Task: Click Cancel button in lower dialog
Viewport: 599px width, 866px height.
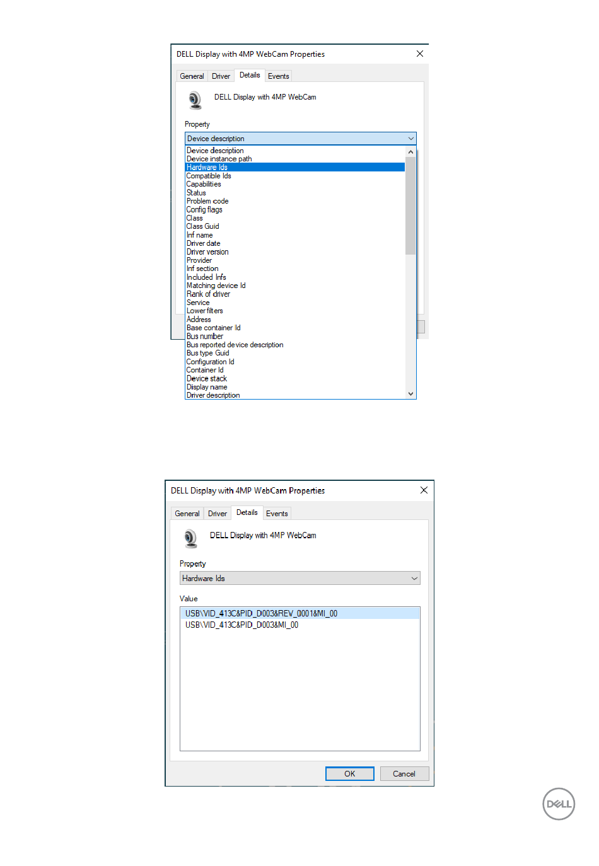Action: (404, 773)
